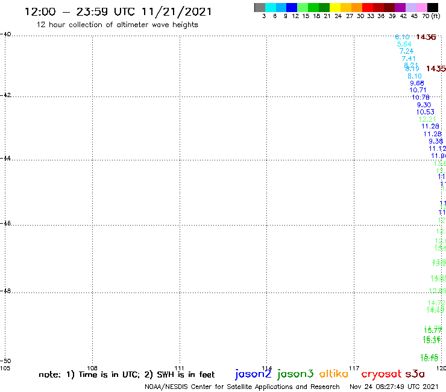Viewport: 446px width, 392px height.
Task: Select the yellow legend color swatch
Action: coord(335,8)
